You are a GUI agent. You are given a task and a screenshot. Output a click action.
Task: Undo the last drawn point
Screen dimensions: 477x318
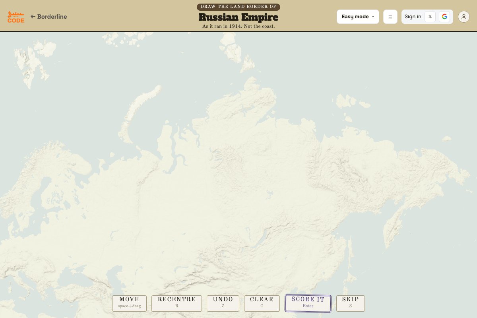pos(223,303)
